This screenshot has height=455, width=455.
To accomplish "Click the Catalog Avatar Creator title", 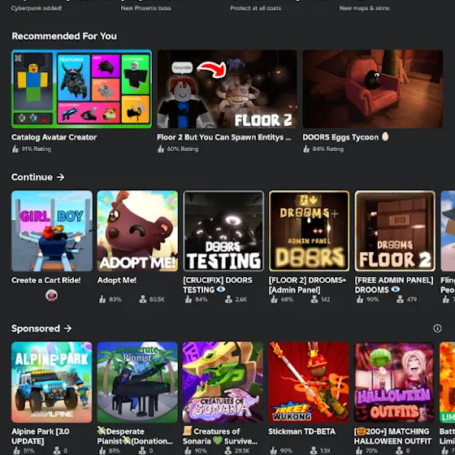I will pyautogui.click(x=54, y=137).
